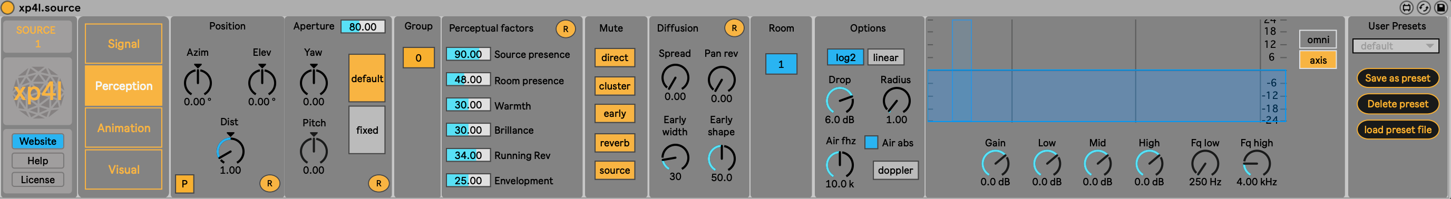Click the save preset disk icon
Viewport: 1451px width, 199px height.
1440,7
